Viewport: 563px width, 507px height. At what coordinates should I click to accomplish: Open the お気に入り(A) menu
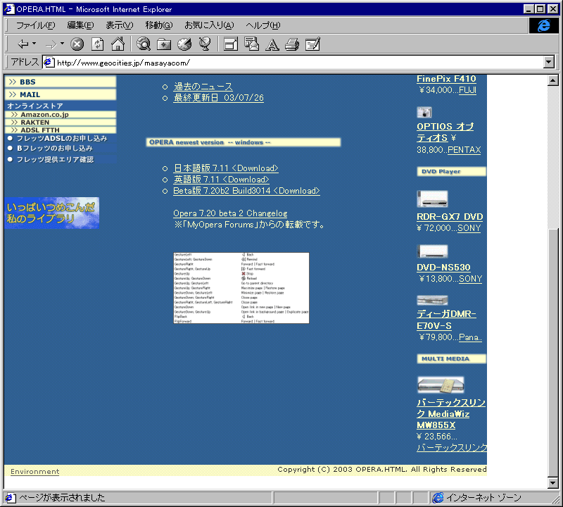pyautogui.click(x=209, y=25)
